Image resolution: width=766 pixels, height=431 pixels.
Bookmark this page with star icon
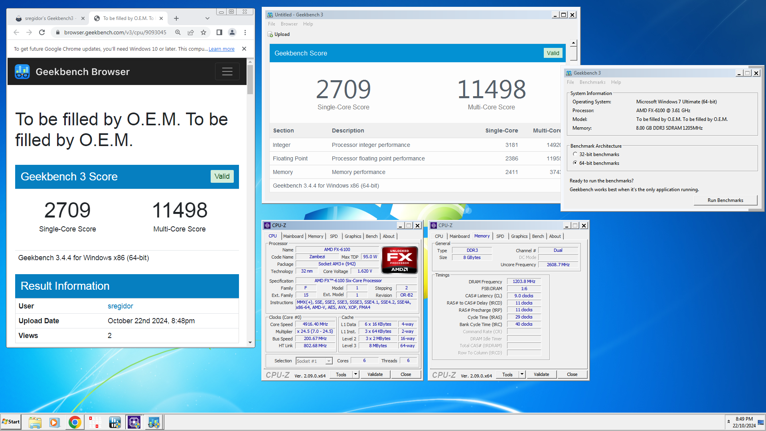click(x=203, y=32)
